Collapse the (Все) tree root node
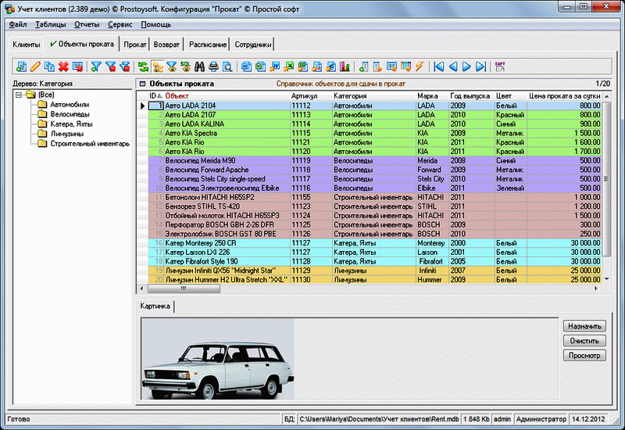 pos(19,95)
